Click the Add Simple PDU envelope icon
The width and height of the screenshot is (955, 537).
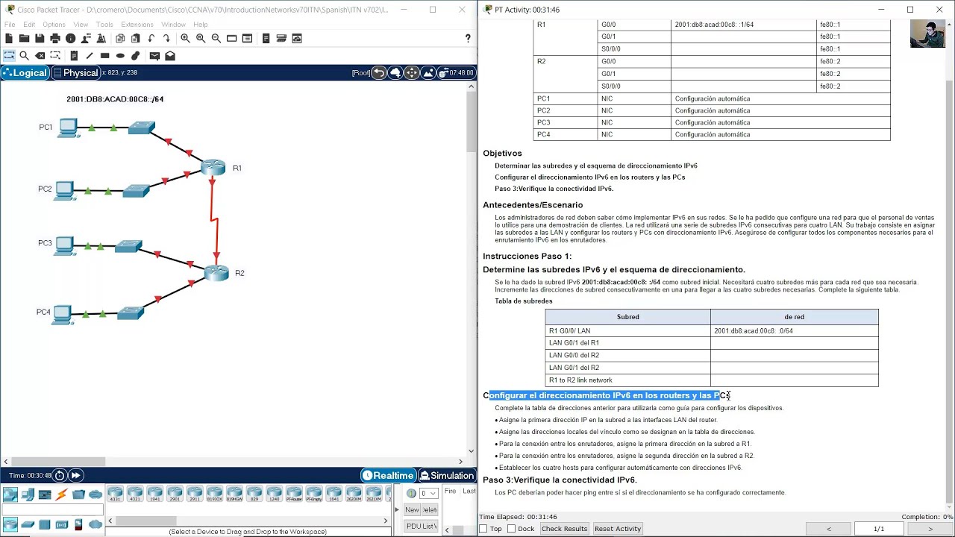(x=154, y=55)
